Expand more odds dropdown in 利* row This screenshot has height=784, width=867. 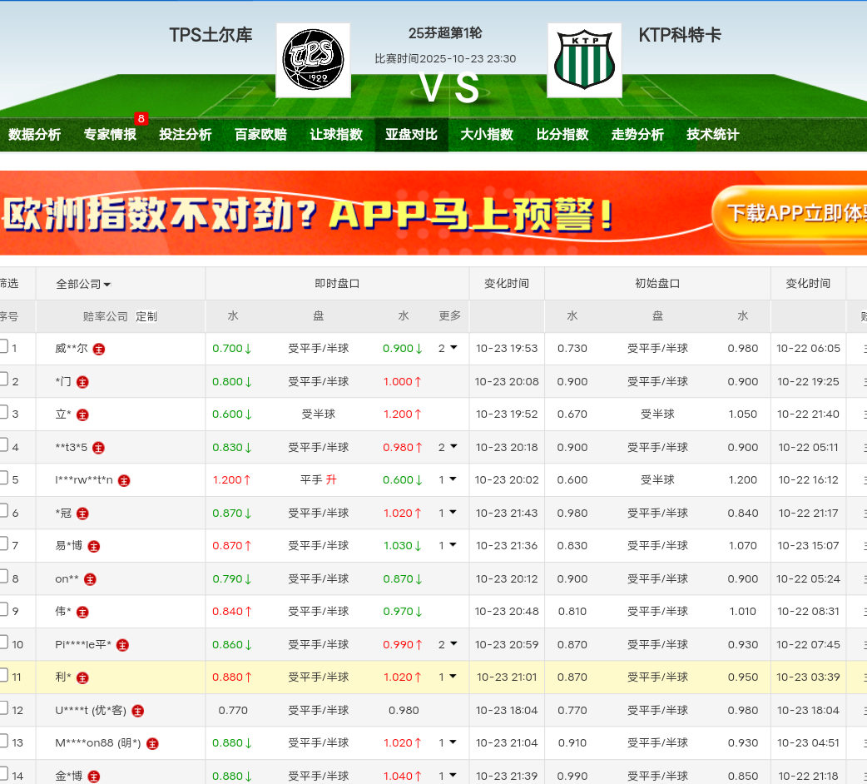tap(448, 677)
